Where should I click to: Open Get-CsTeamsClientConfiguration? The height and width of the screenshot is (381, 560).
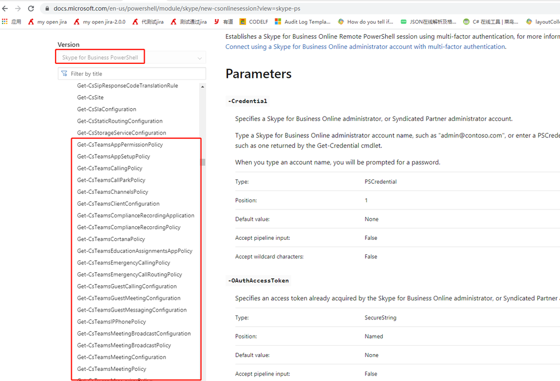pos(118,203)
